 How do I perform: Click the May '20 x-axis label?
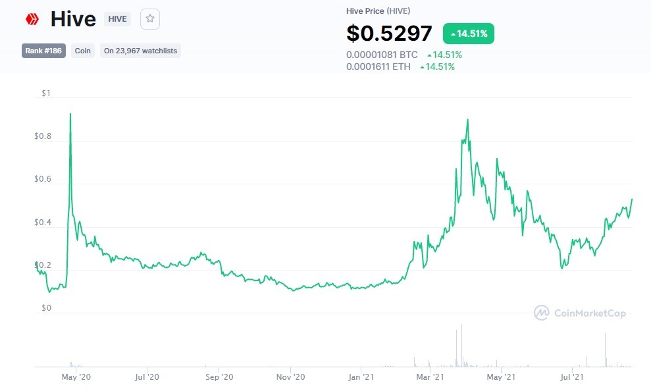pyautogui.click(x=76, y=377)
